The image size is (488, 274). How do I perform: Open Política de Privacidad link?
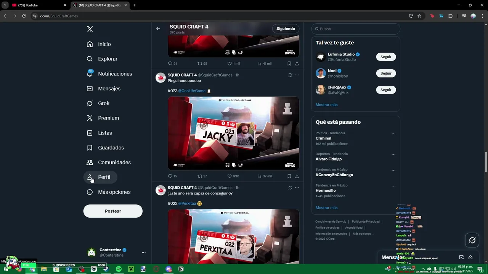[x=366, y=221]
